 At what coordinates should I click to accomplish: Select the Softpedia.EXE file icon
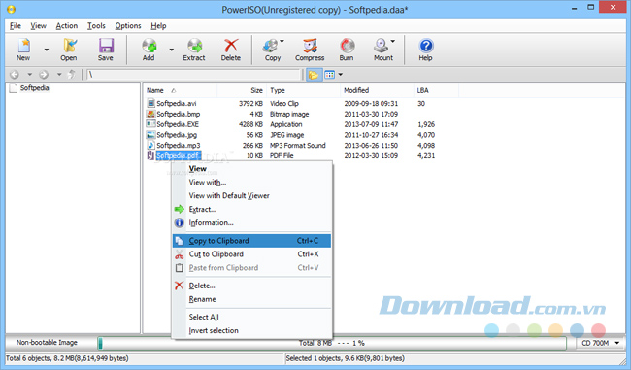tap(150, 124)
